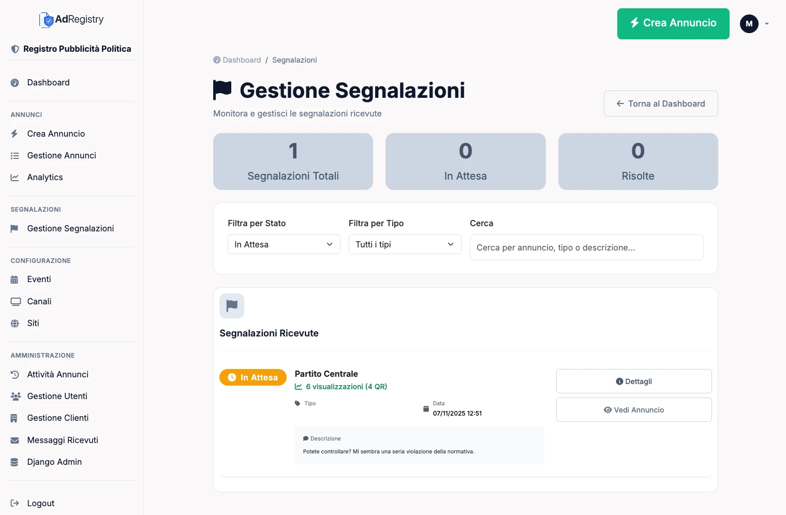Image resolution: width=786 pixels, height=515 pixels.
Task: Expand the Tutti i tipi filter
Action: click(x=405, y=244)
